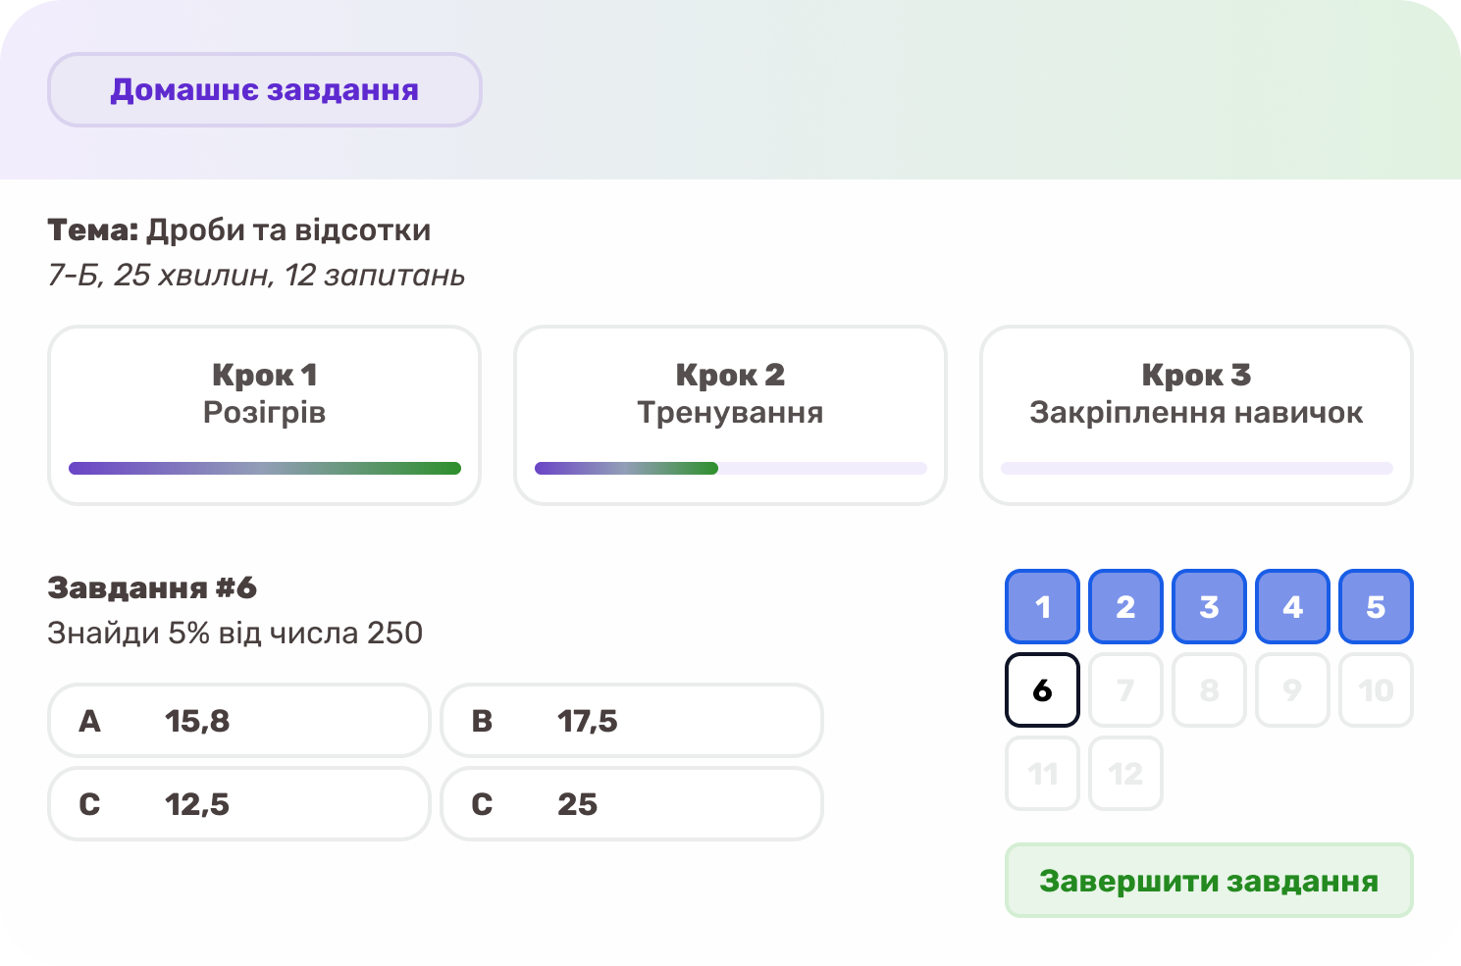Pick the answer option 12,5
The image size is (1461, 966).
[238, 804]
